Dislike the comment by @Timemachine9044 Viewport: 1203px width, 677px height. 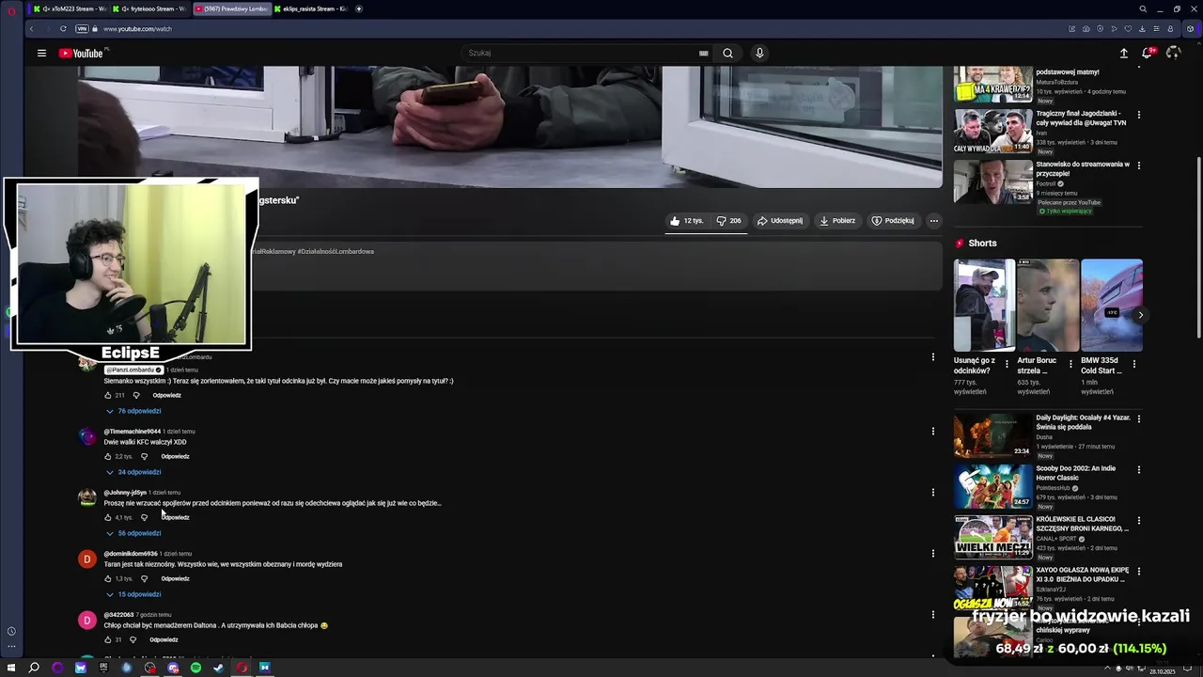[144, 456]
